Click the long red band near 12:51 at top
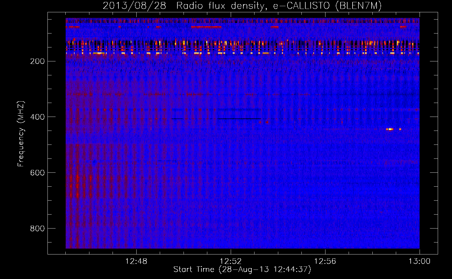The image size is (452, 279). click(206, 27)
